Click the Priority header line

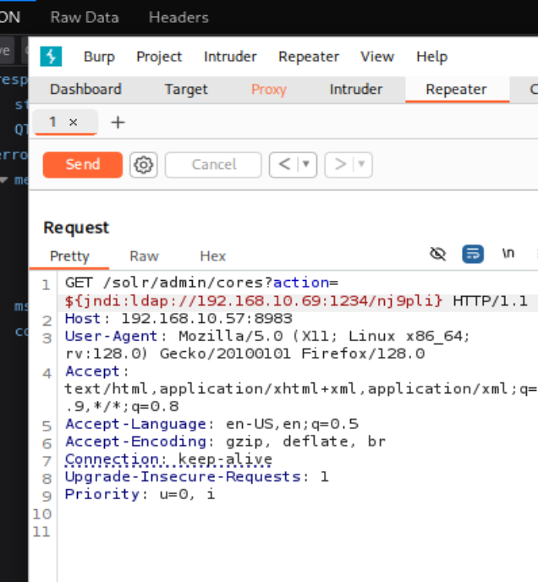click(140, 494)
